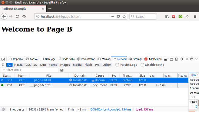The height and width of the screenshot is (113, 199).
Task: Open the page actions three-dot menu
Action: 112,16
